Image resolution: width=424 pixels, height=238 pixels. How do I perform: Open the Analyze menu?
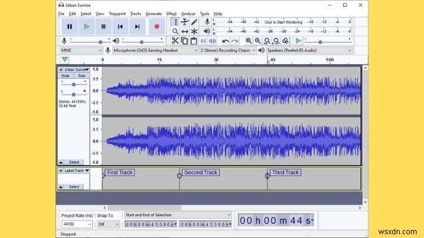188,14
